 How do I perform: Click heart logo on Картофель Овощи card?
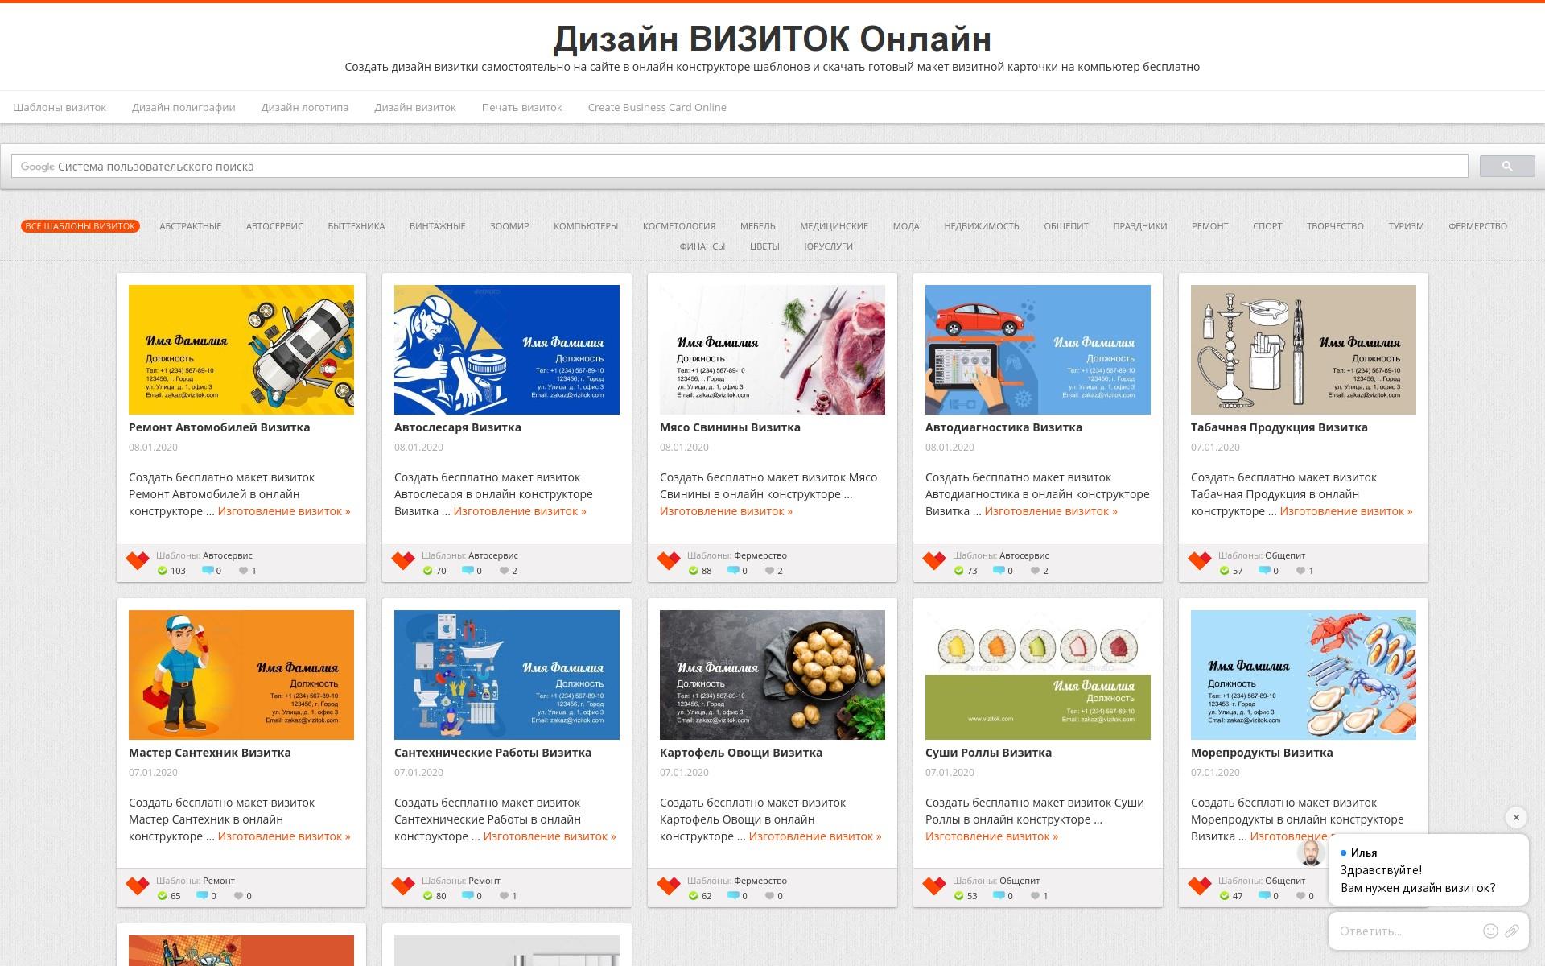point(669,885)
